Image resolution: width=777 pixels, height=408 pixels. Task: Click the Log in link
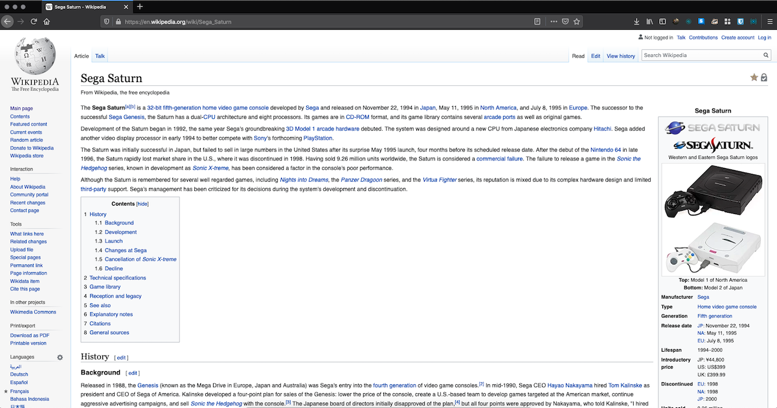tap(765, 38)
